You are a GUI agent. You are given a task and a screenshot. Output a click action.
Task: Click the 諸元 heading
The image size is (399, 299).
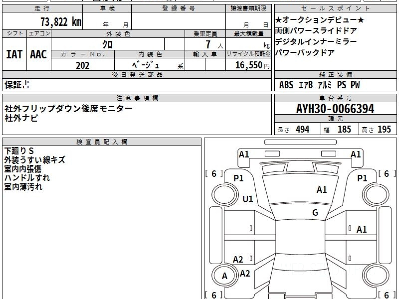pos(335,119)
